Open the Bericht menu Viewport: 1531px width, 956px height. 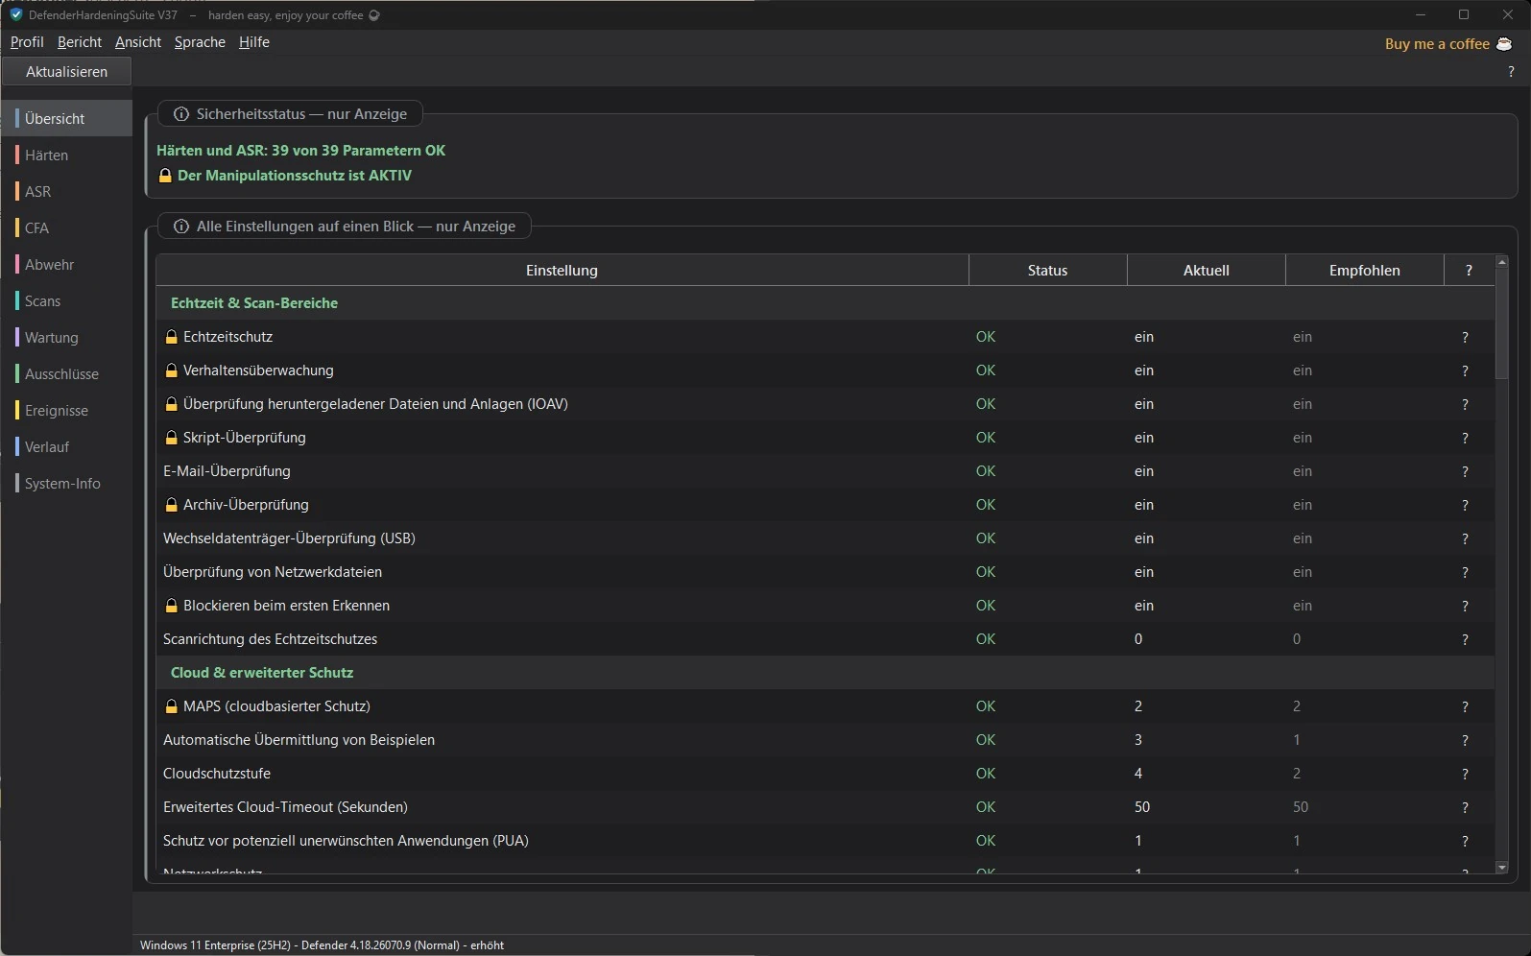coord(80,42)
